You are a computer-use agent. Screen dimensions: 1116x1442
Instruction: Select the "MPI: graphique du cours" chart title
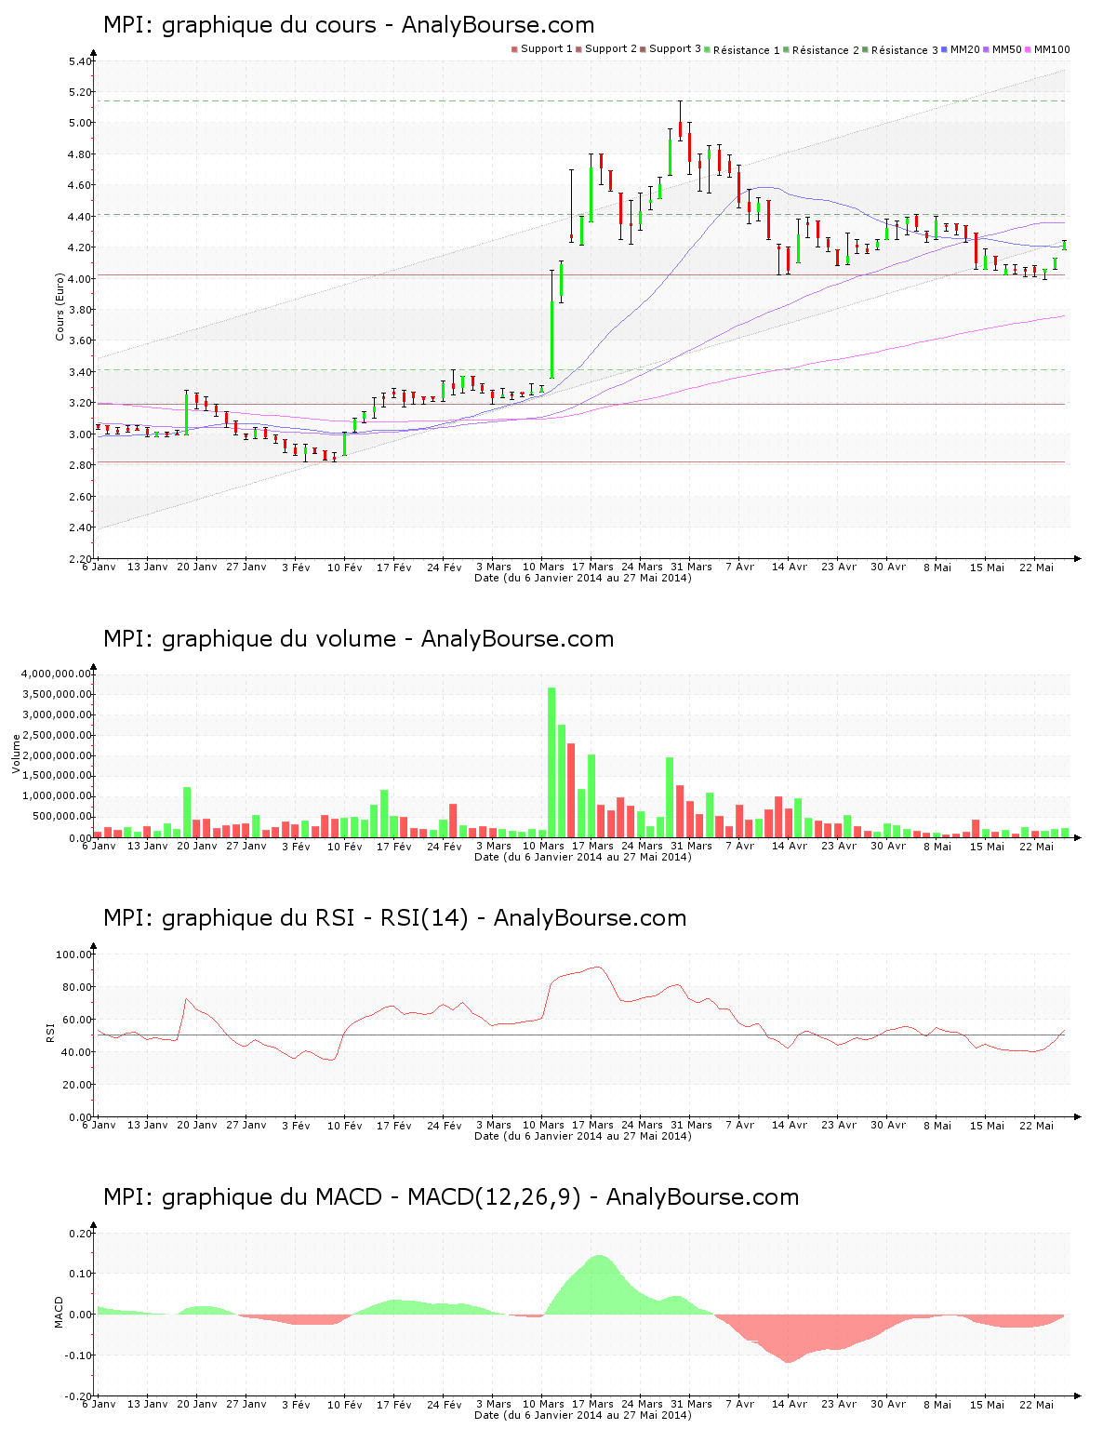tap(349, 25)
